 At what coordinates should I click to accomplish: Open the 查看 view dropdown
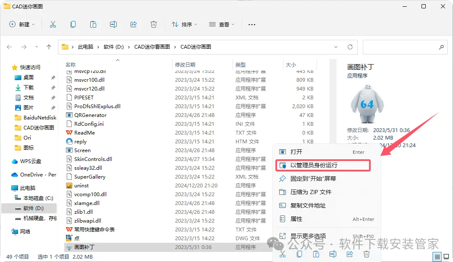(222, 25)
